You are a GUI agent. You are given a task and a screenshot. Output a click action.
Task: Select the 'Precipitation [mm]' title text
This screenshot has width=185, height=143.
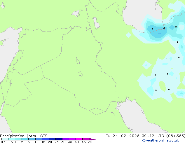[x=19, y=136]
